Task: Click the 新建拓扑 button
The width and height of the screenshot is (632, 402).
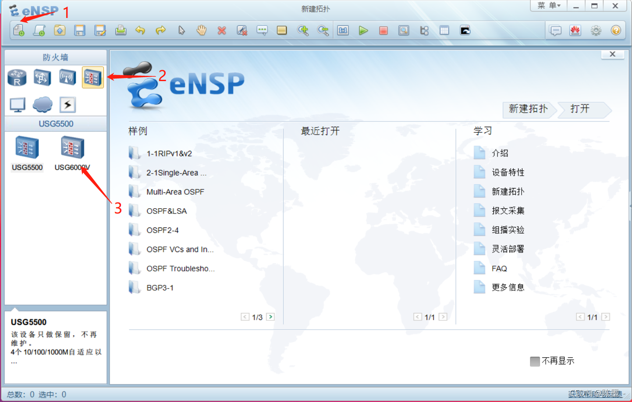Action: point(529,109)
